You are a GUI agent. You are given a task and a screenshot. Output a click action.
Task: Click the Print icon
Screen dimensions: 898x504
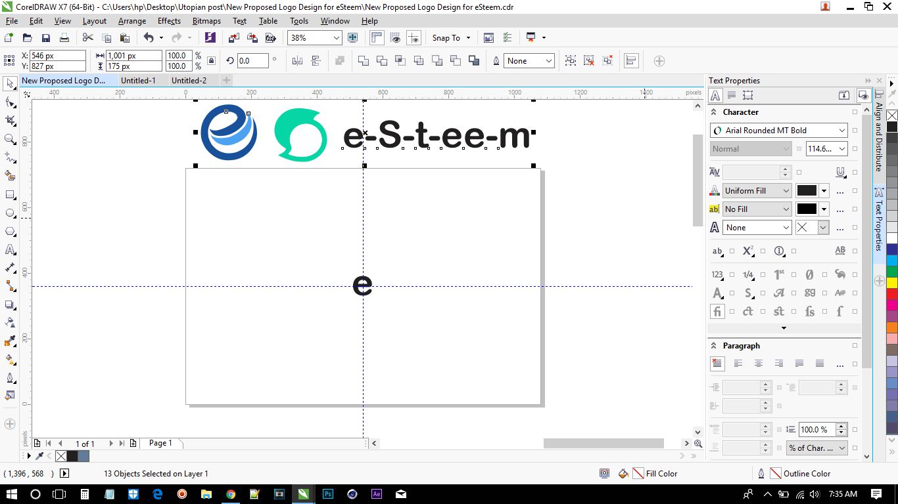(64, 38)
